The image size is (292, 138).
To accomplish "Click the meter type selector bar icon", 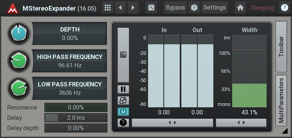I will point(123,55).
